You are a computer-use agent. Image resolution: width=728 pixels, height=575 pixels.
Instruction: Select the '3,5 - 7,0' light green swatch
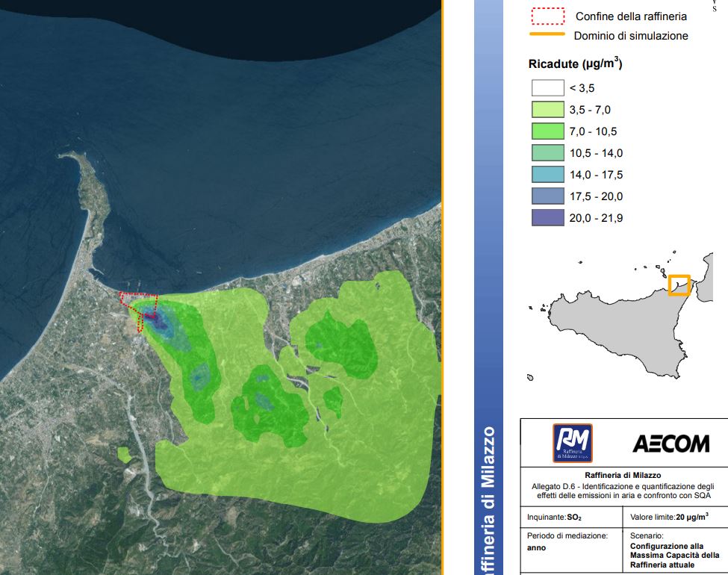click(547, 110)
